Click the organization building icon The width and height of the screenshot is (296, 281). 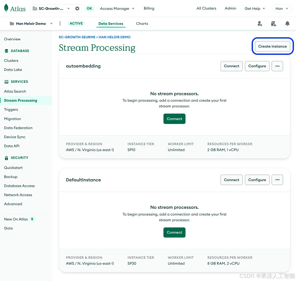(x=35, y=9)
